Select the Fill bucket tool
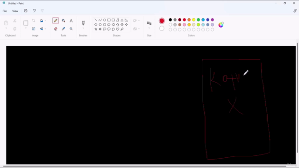 coord(64,21)
